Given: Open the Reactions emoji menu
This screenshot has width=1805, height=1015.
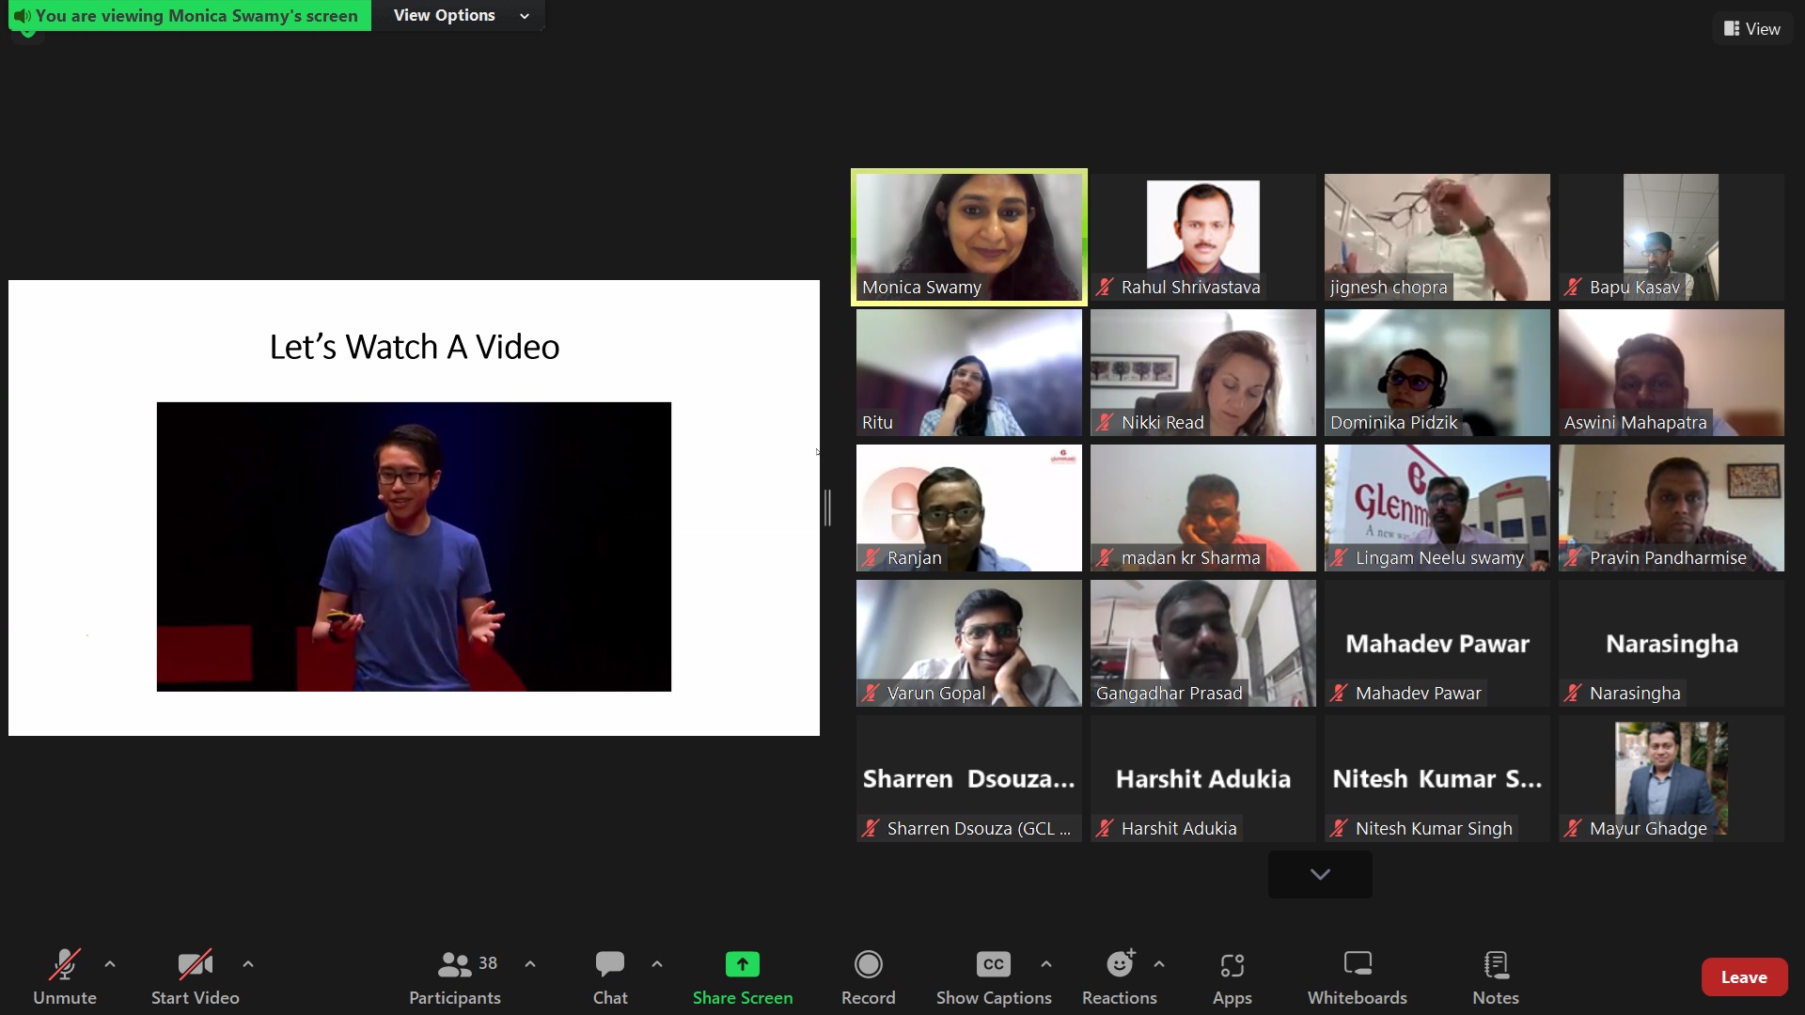Looking at the screenshot, I should pyautogui.click(x=1119, y=965).
